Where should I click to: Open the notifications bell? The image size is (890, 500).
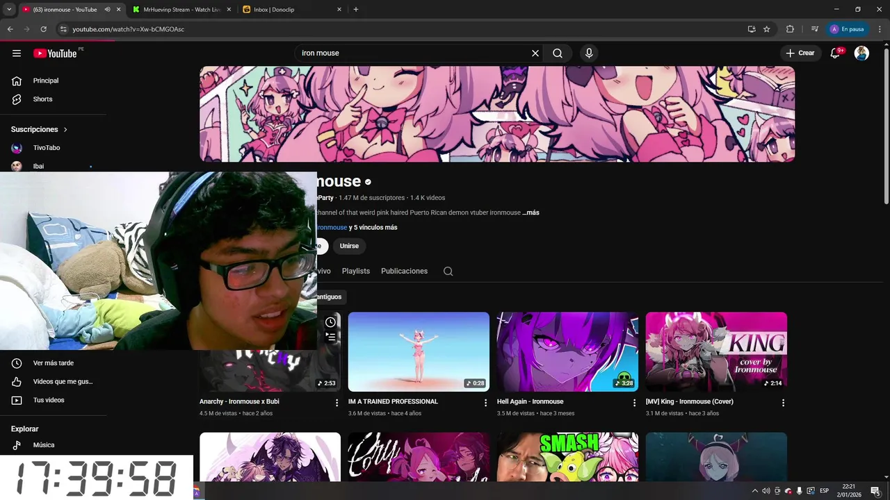(x=836, y=53)
